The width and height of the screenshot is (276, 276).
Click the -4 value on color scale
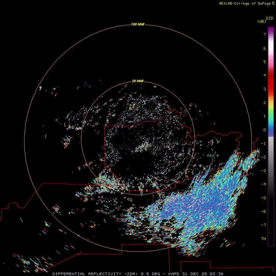tap(263, 184)
